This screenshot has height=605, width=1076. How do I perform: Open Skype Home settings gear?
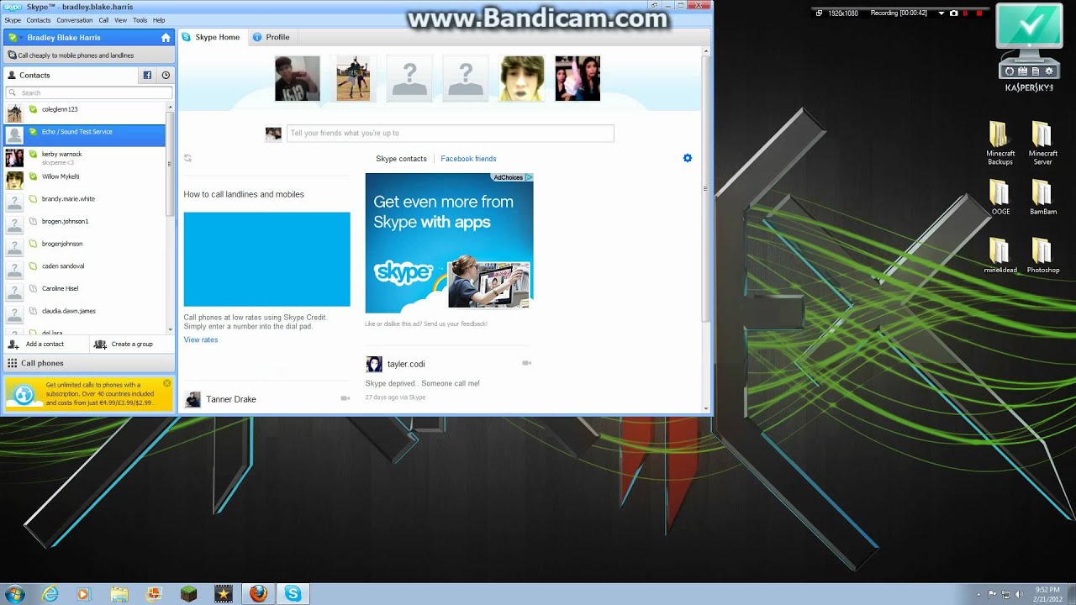[688, 158]
